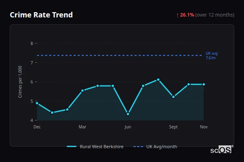Click the "Dec" x-axis label
Image resolution: width=244 pixels, height=162 pixels.
click(x=37, y=127)
